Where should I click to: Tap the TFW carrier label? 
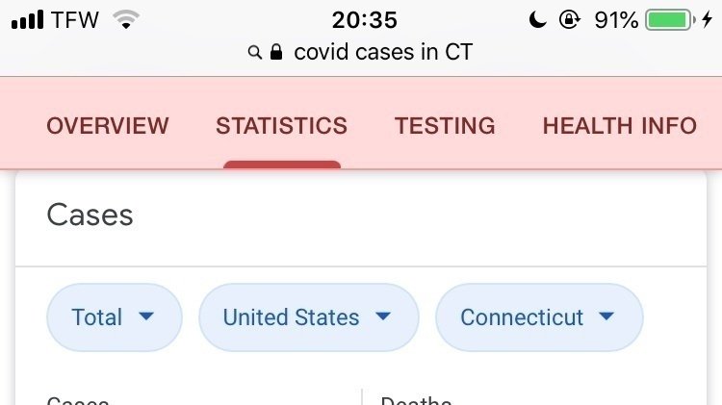point(75,20)
